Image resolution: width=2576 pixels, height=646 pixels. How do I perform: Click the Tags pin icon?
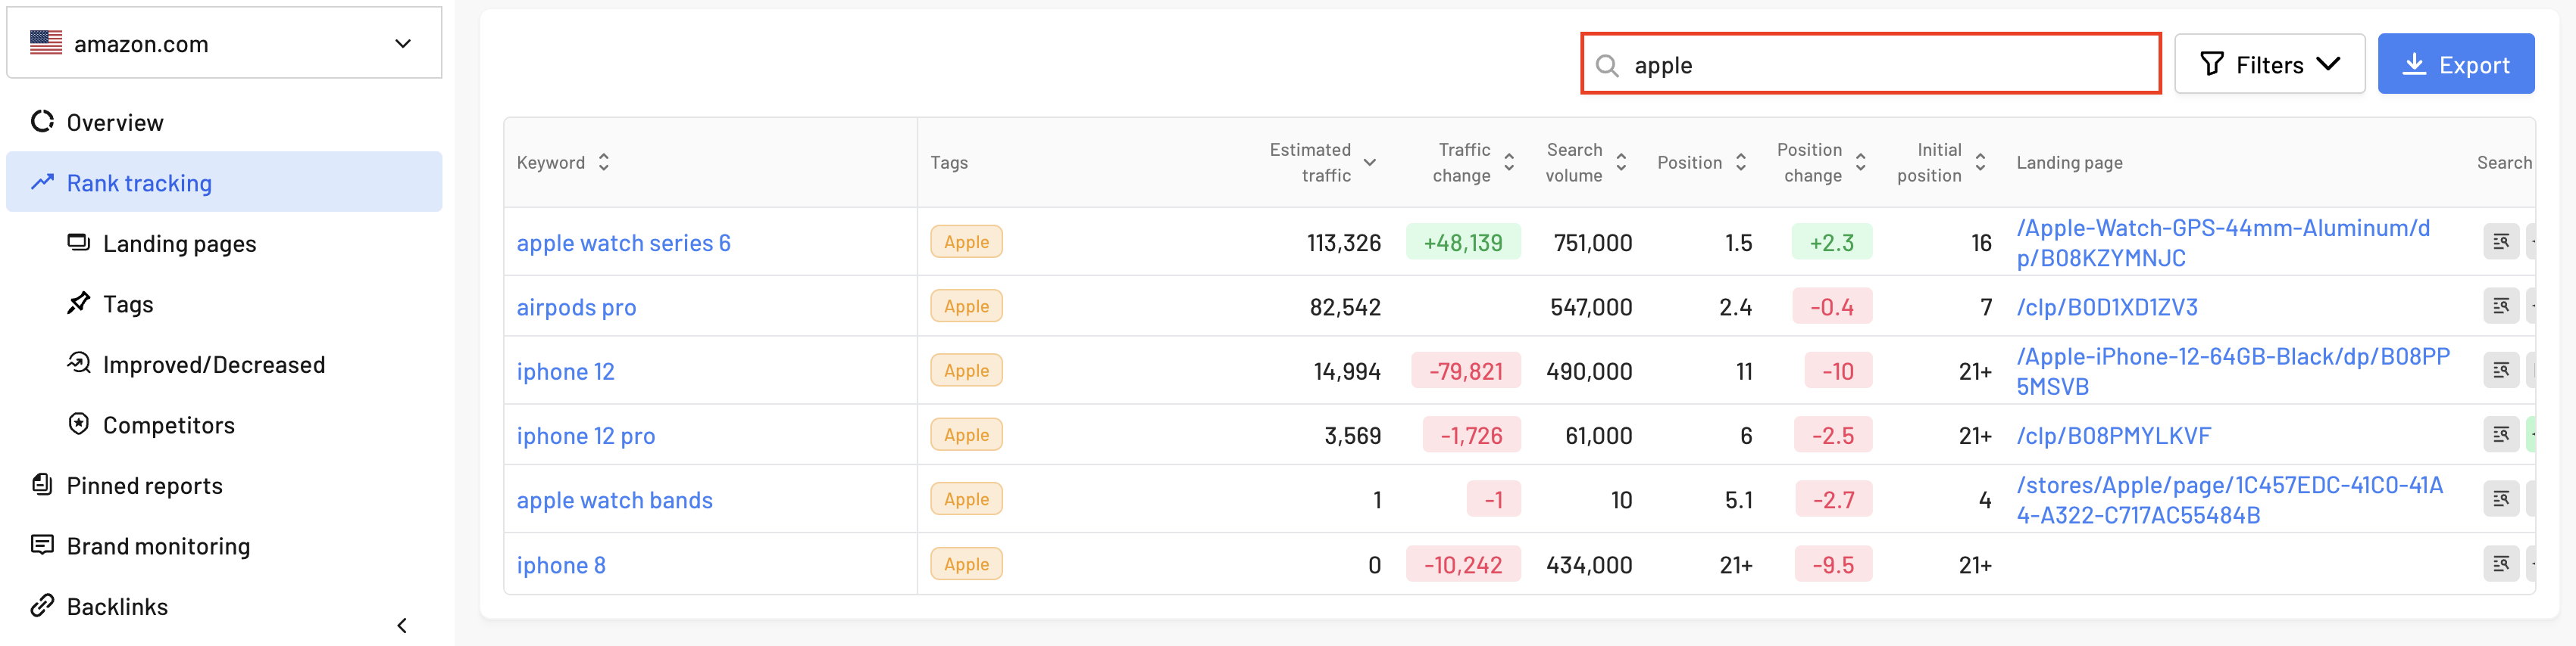(78, 303)
